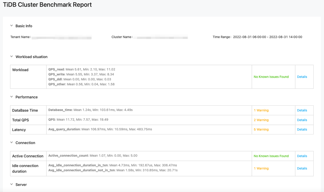Click 1 Warning for Idle connection duration
The image size is (324, 192).
click(x=261, y=168)
